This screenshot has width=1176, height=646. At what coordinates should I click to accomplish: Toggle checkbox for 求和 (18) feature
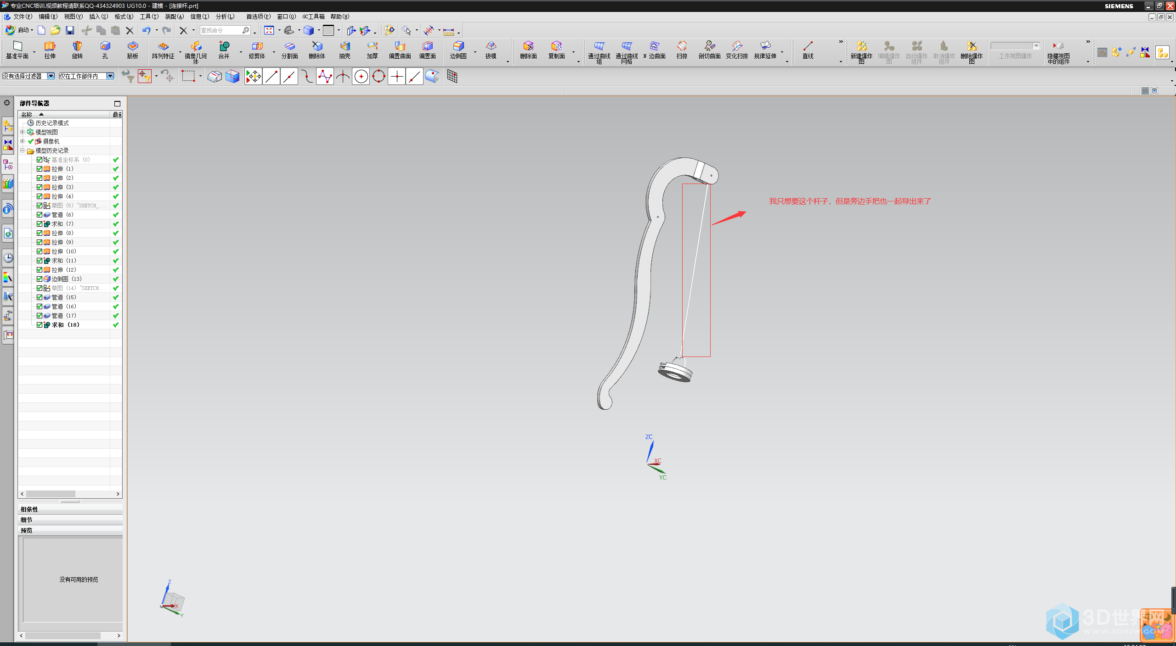tap(40, 325)
